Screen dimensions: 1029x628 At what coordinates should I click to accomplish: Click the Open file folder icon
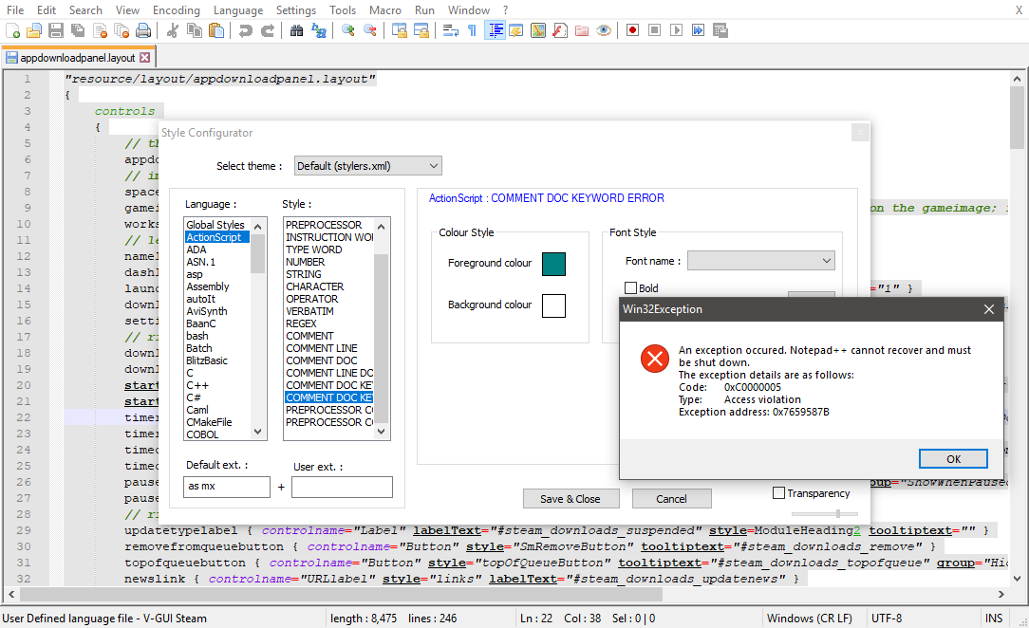click(x=34, y=30)
